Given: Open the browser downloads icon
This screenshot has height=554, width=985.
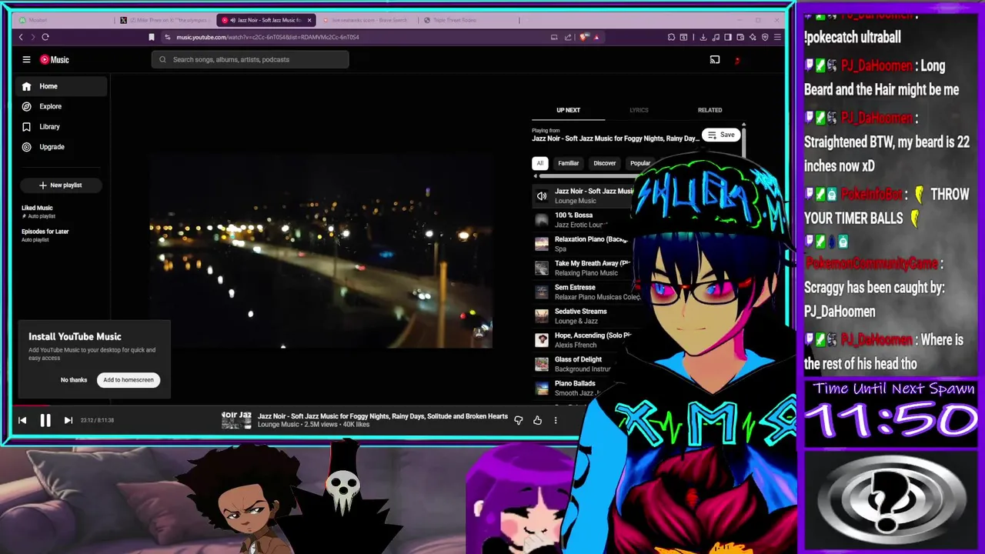Looking at the screenshot, I should [703, 37].
